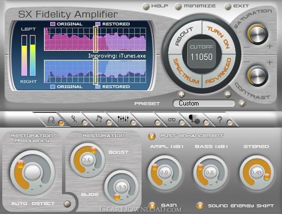Click the round minus button below the Advanced segment

228,94
